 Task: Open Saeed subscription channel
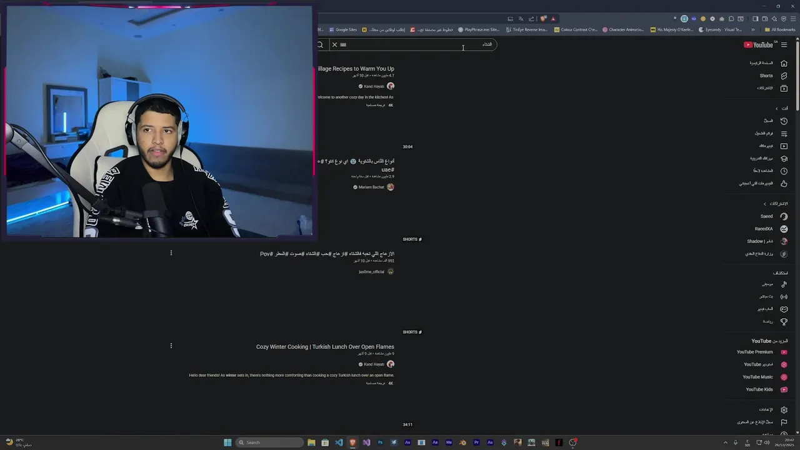click(x=774, y=216)
